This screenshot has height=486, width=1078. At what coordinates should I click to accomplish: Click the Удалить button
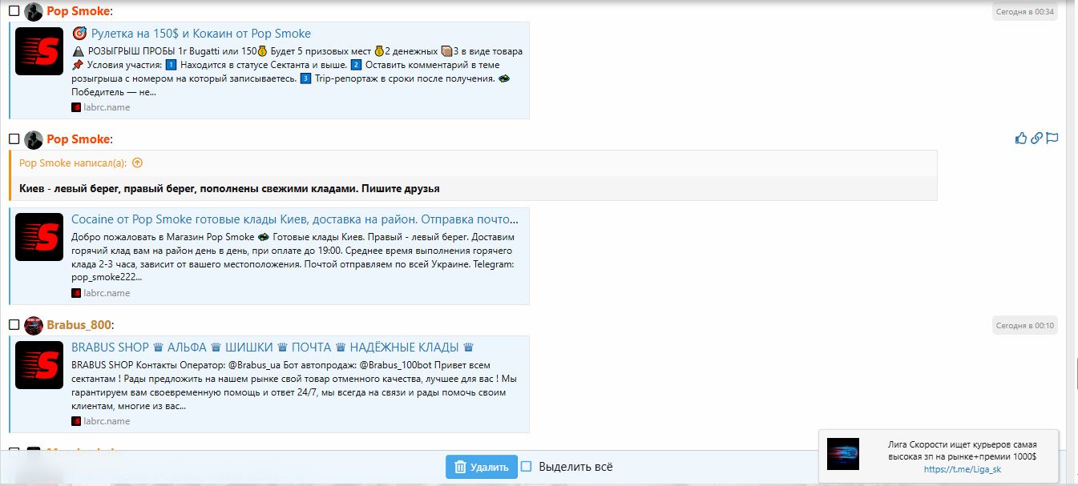point(482,467)
